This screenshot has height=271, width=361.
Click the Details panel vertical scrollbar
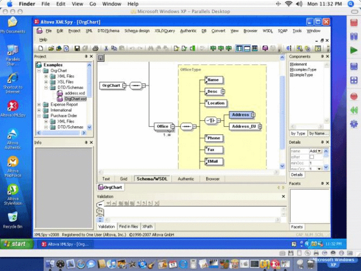pos(326,159)
